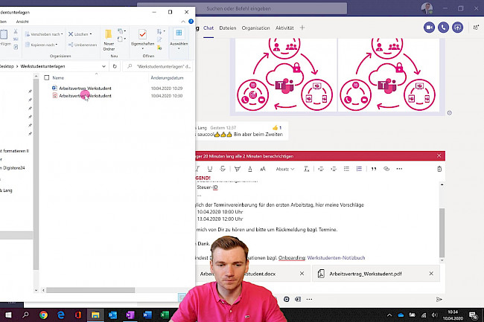Create a folder with Neuer Ordner
This screenshot has height=322, width=484.
tap(109, 39)
